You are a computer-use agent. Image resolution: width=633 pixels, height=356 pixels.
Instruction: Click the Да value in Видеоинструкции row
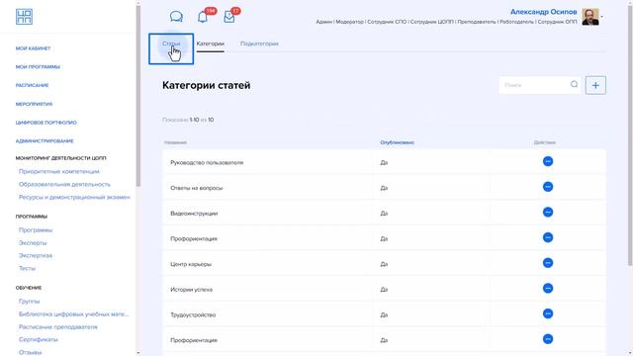(x=384, y=214)
